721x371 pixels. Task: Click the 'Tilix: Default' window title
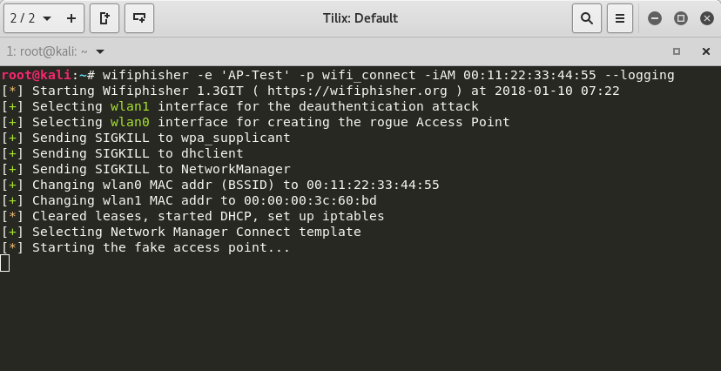tap(360, 17)
